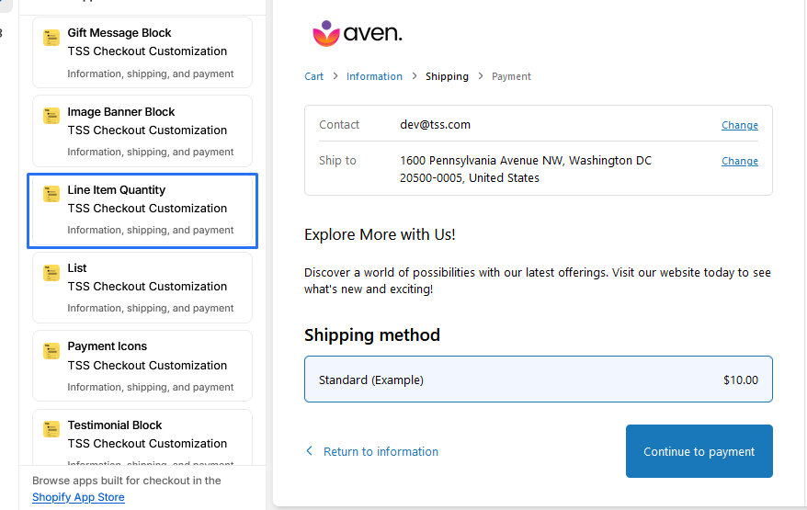Click the Shipping breadcrumb step
This screenshot has height=510, width=807.
(x=447, y=76)
